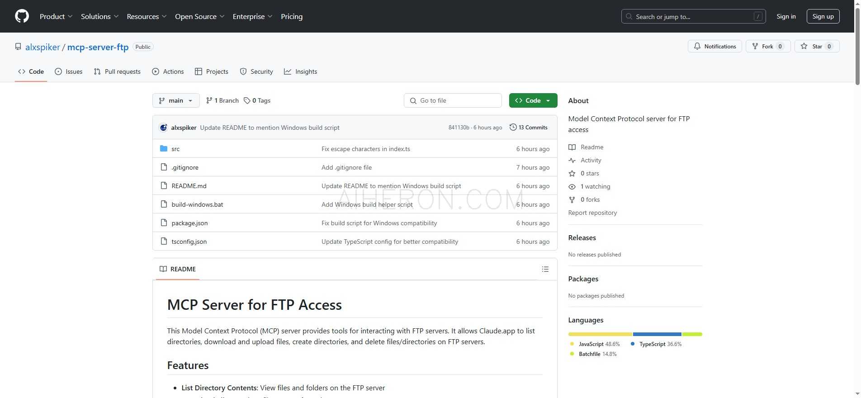Click the tag icon next to 0 Tags
861x398 pixels.
tap(247, 100)
